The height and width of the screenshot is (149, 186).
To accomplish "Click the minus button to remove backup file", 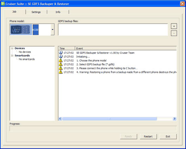I will pos(174,33).
